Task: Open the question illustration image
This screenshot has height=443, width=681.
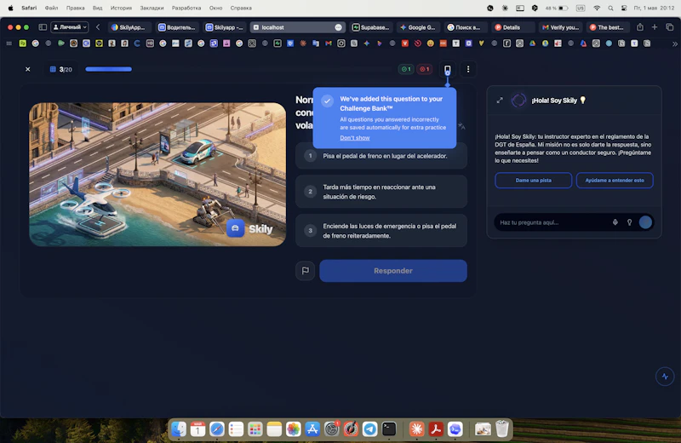Action: pos(157,175)
